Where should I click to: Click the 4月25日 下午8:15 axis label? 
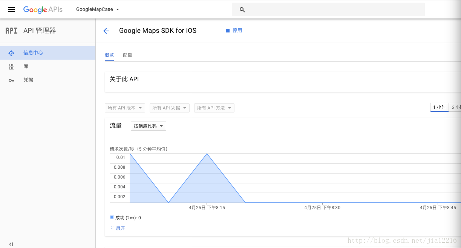[x=207, y=208]
